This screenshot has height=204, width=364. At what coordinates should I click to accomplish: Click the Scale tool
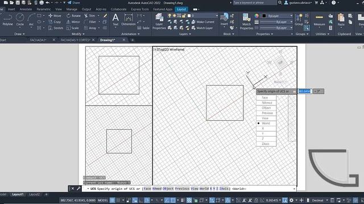[73, 28]
